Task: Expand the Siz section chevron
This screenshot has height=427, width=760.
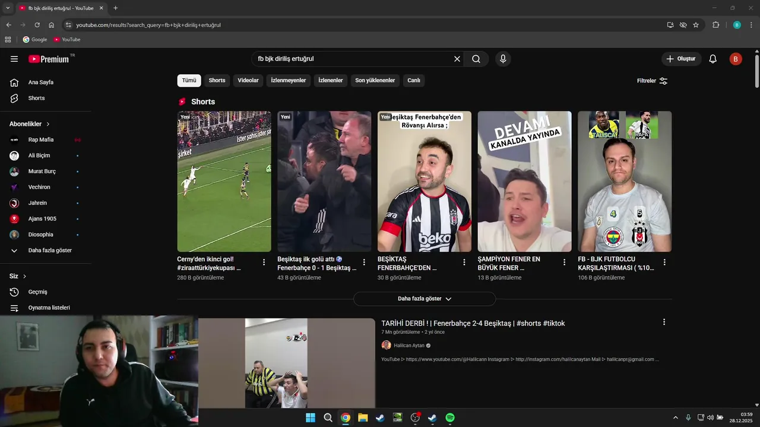Action: [24, 276]
